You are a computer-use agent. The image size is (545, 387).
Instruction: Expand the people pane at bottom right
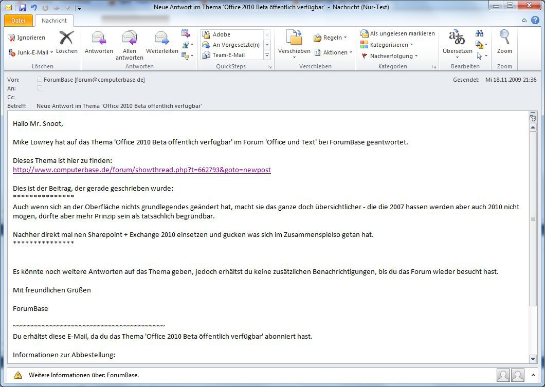coord(533,375)
